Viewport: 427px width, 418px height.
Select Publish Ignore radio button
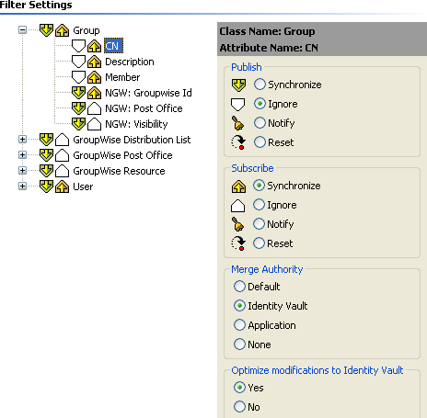(x=260, y=104)
